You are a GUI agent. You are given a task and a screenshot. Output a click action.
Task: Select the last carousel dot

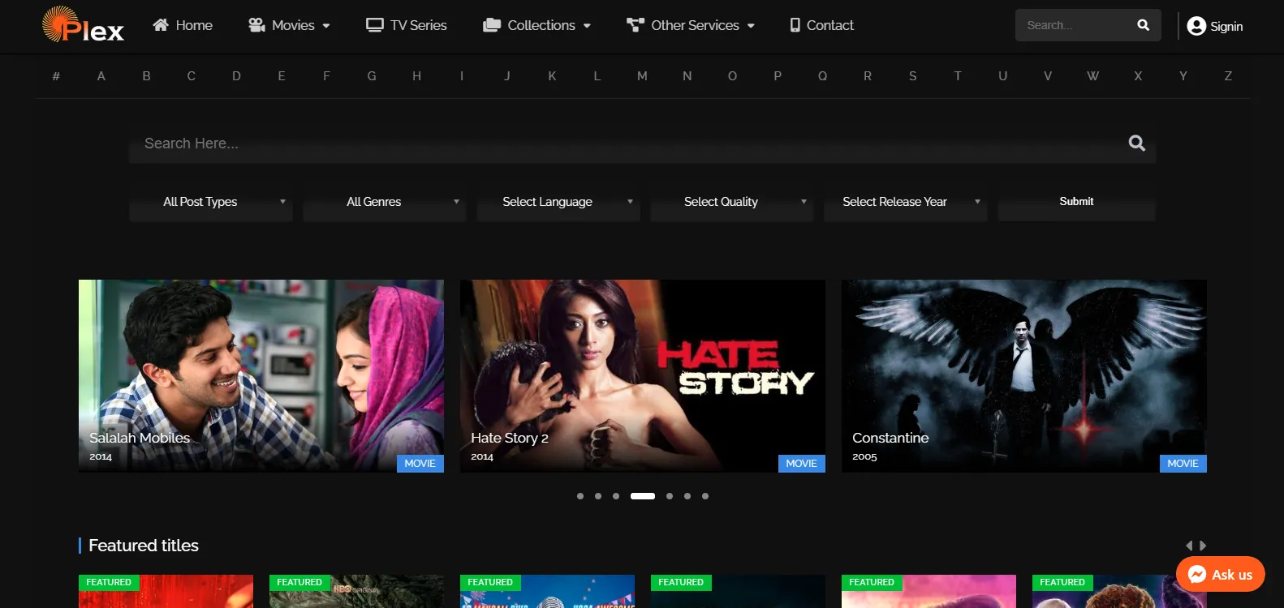coord(705,496)
